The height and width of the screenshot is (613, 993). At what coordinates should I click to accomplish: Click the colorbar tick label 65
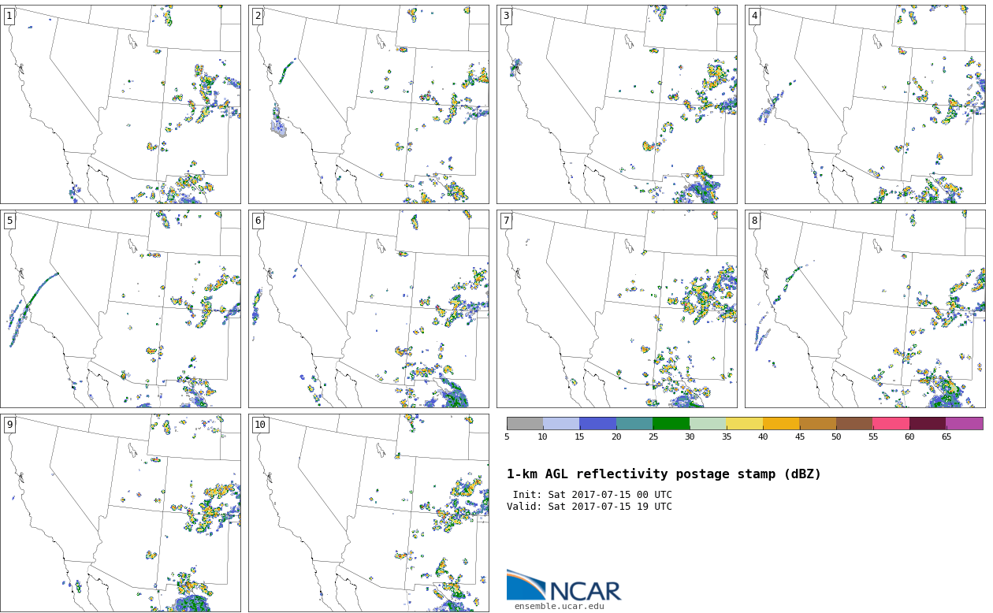tap(947, 437)
